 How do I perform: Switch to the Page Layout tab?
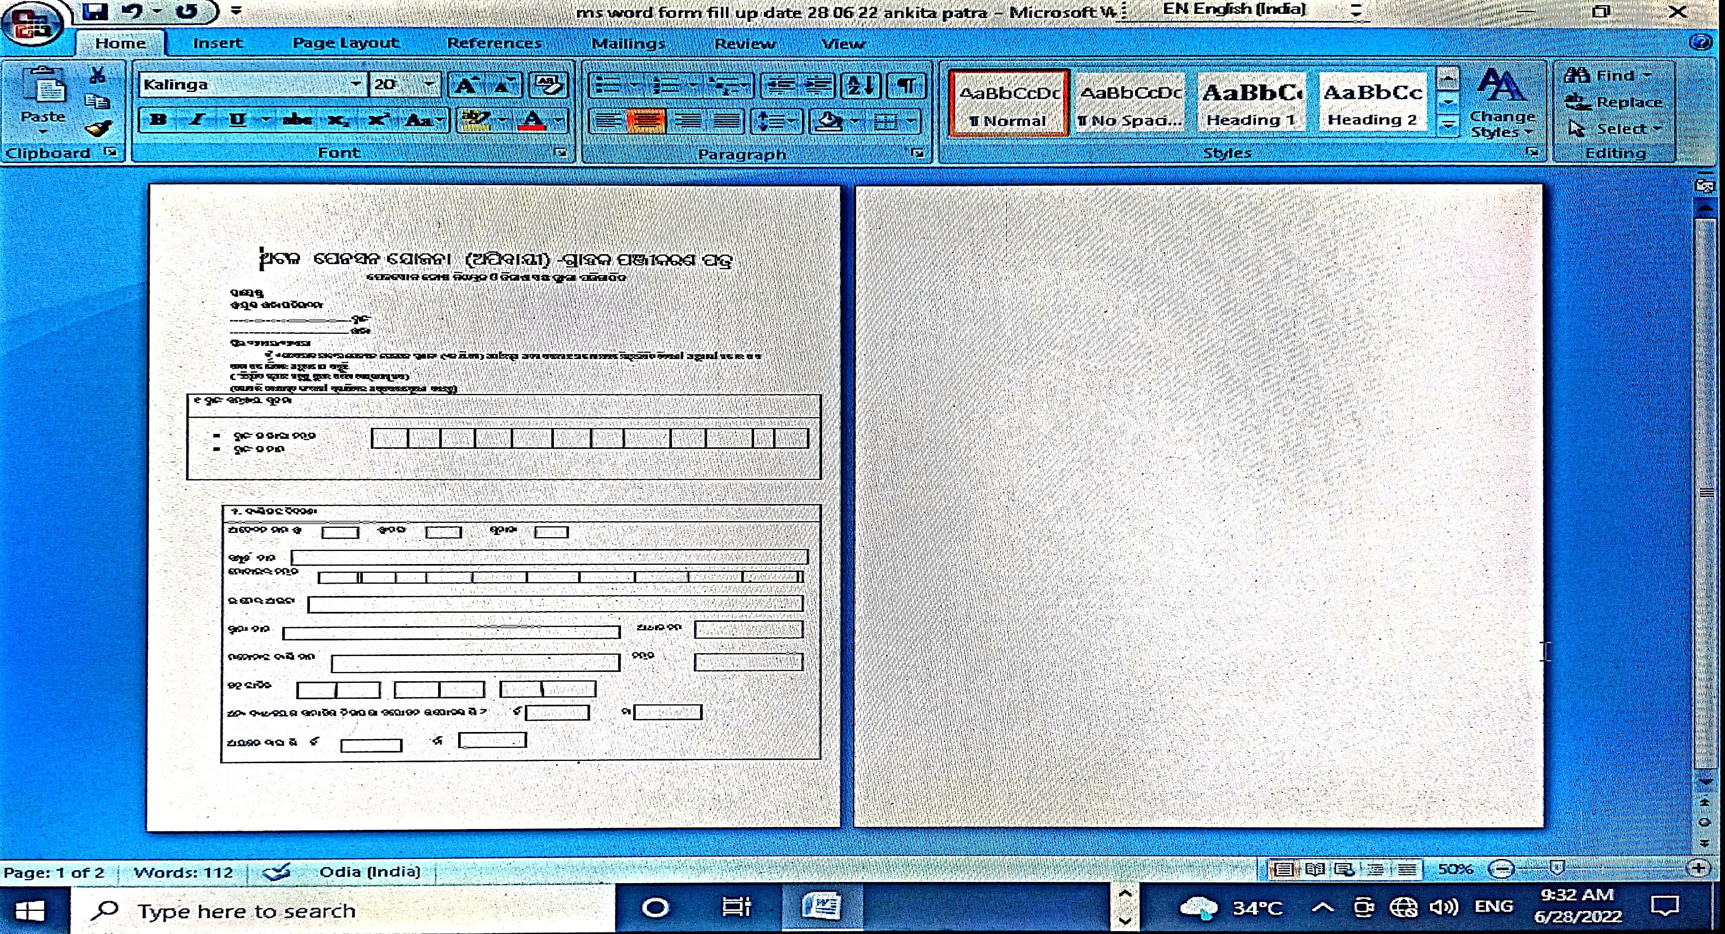click(x=346, y=43)
